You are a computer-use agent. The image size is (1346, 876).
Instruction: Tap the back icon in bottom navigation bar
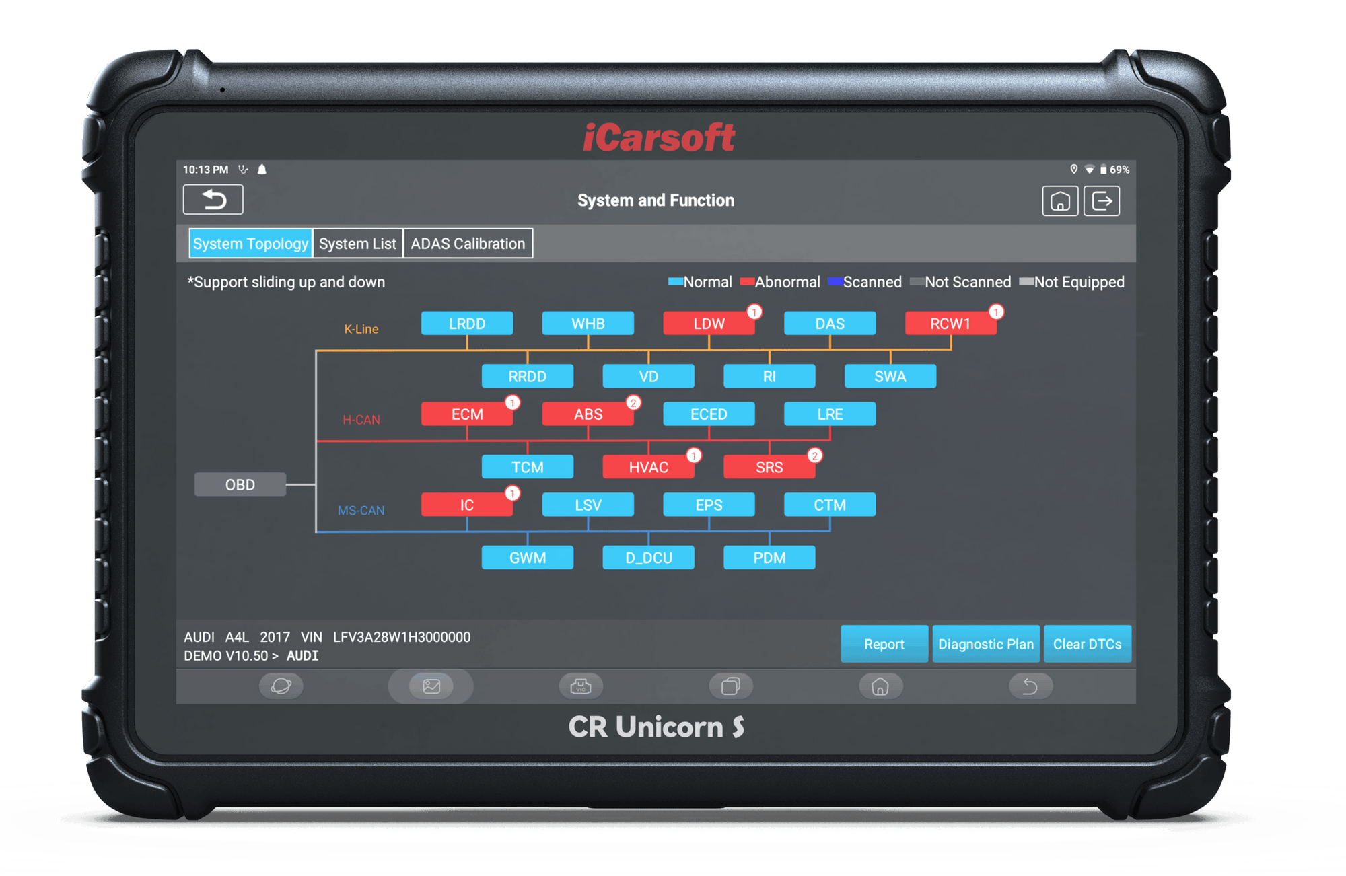coord(1030,686)
